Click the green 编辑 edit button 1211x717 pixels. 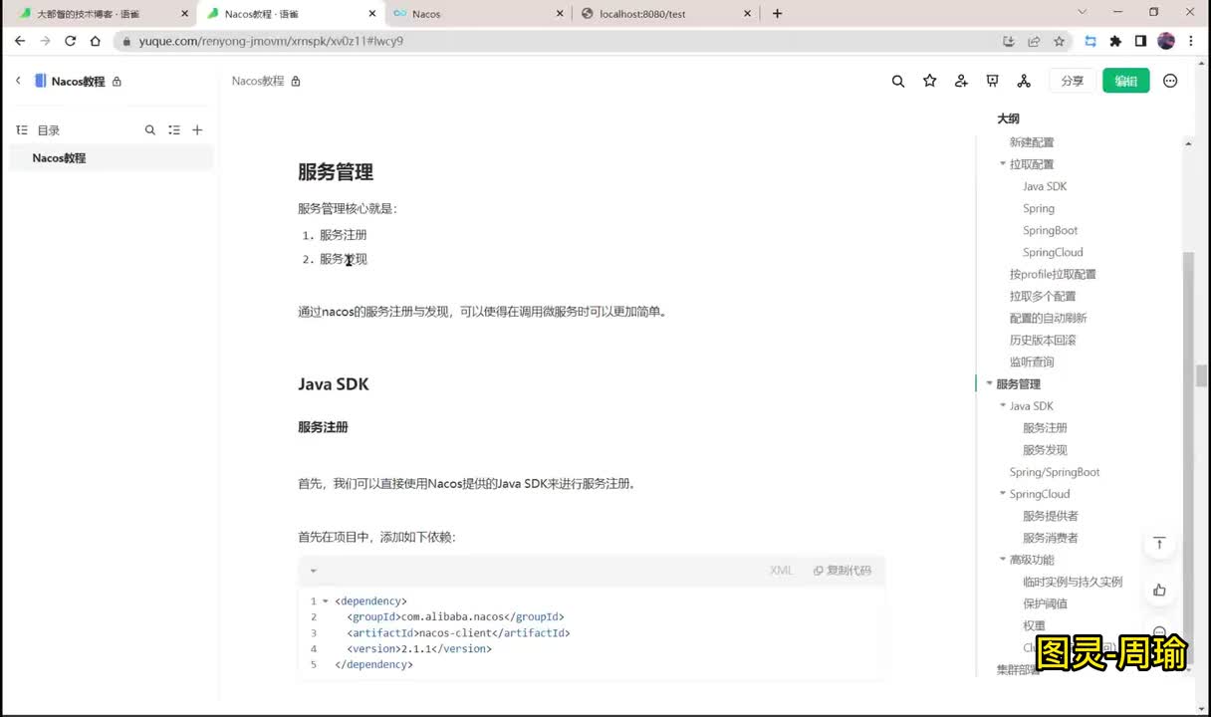tap(1126, 81)
